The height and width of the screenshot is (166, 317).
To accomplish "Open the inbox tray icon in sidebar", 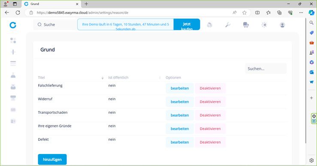I will [x=13, y=87].
